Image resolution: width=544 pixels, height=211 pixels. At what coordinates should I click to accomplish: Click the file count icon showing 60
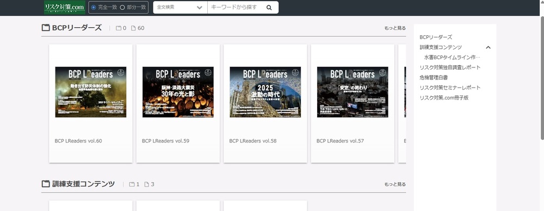[133, 28]
